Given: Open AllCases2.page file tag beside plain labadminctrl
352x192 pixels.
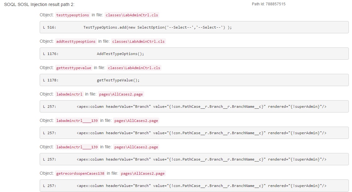Looking at the screenshot, I should [121, 94].
